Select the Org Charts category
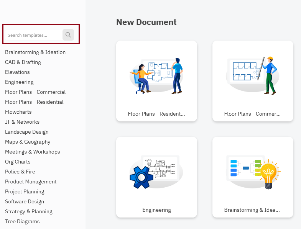 pos(18,162)
